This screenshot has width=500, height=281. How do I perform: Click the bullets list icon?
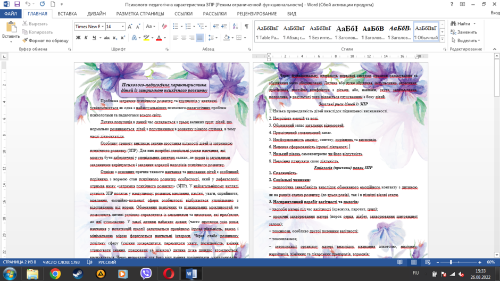click(x=176, y=27)
